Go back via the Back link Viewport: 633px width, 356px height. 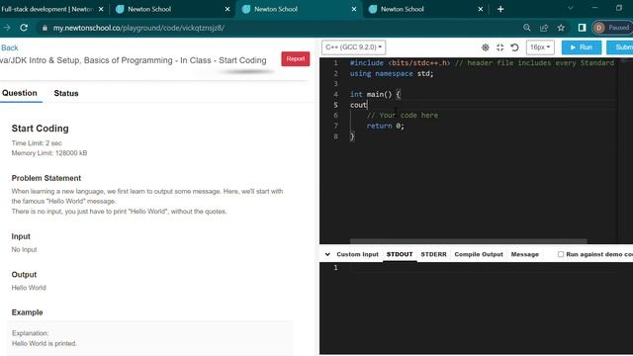[x=10, y=47]
